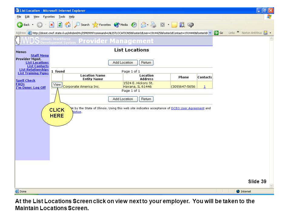Click the Windows flag logo in the menu bar
Viewport: 291px width, 218px height.
click(x=269, y=17)
